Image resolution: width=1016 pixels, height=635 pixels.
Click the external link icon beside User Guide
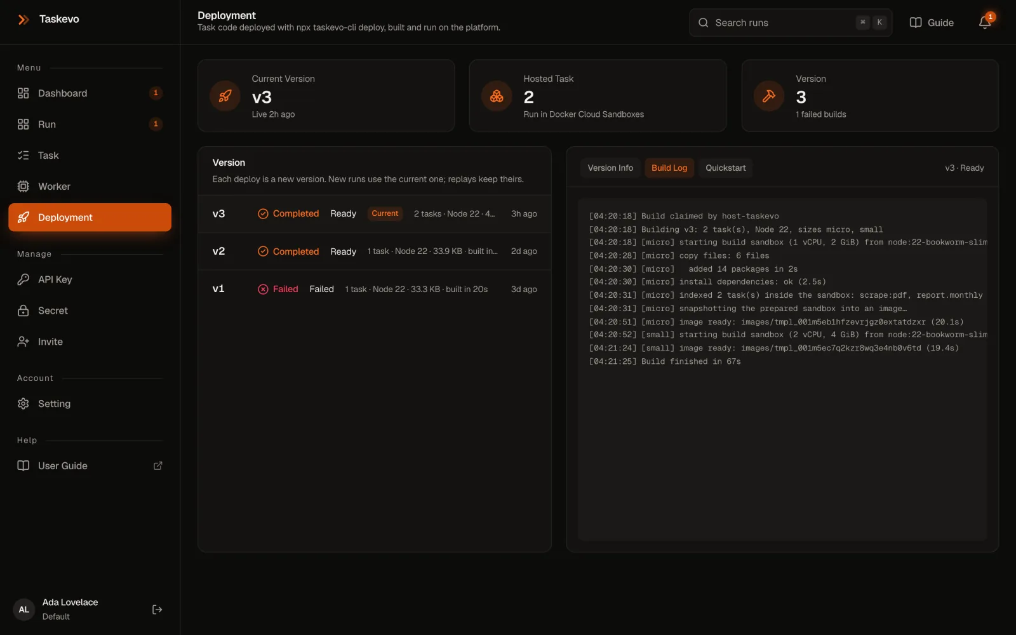pos(158,466)
